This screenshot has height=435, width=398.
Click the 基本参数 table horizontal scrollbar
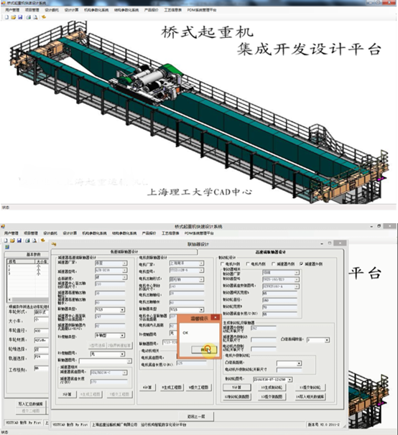tap(28, 299)
